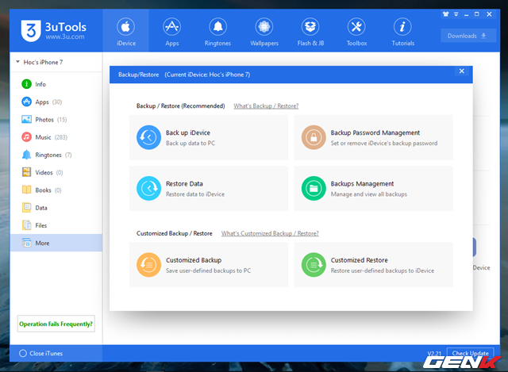Click the blue Back up iDevice icon
The width and height of the screenshot is (508, 372).
148,137
